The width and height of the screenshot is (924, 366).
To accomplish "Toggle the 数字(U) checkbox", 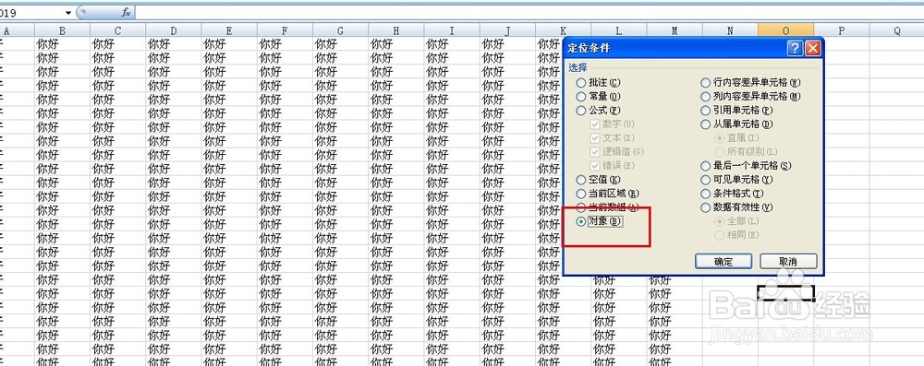I will pos(613,124).
